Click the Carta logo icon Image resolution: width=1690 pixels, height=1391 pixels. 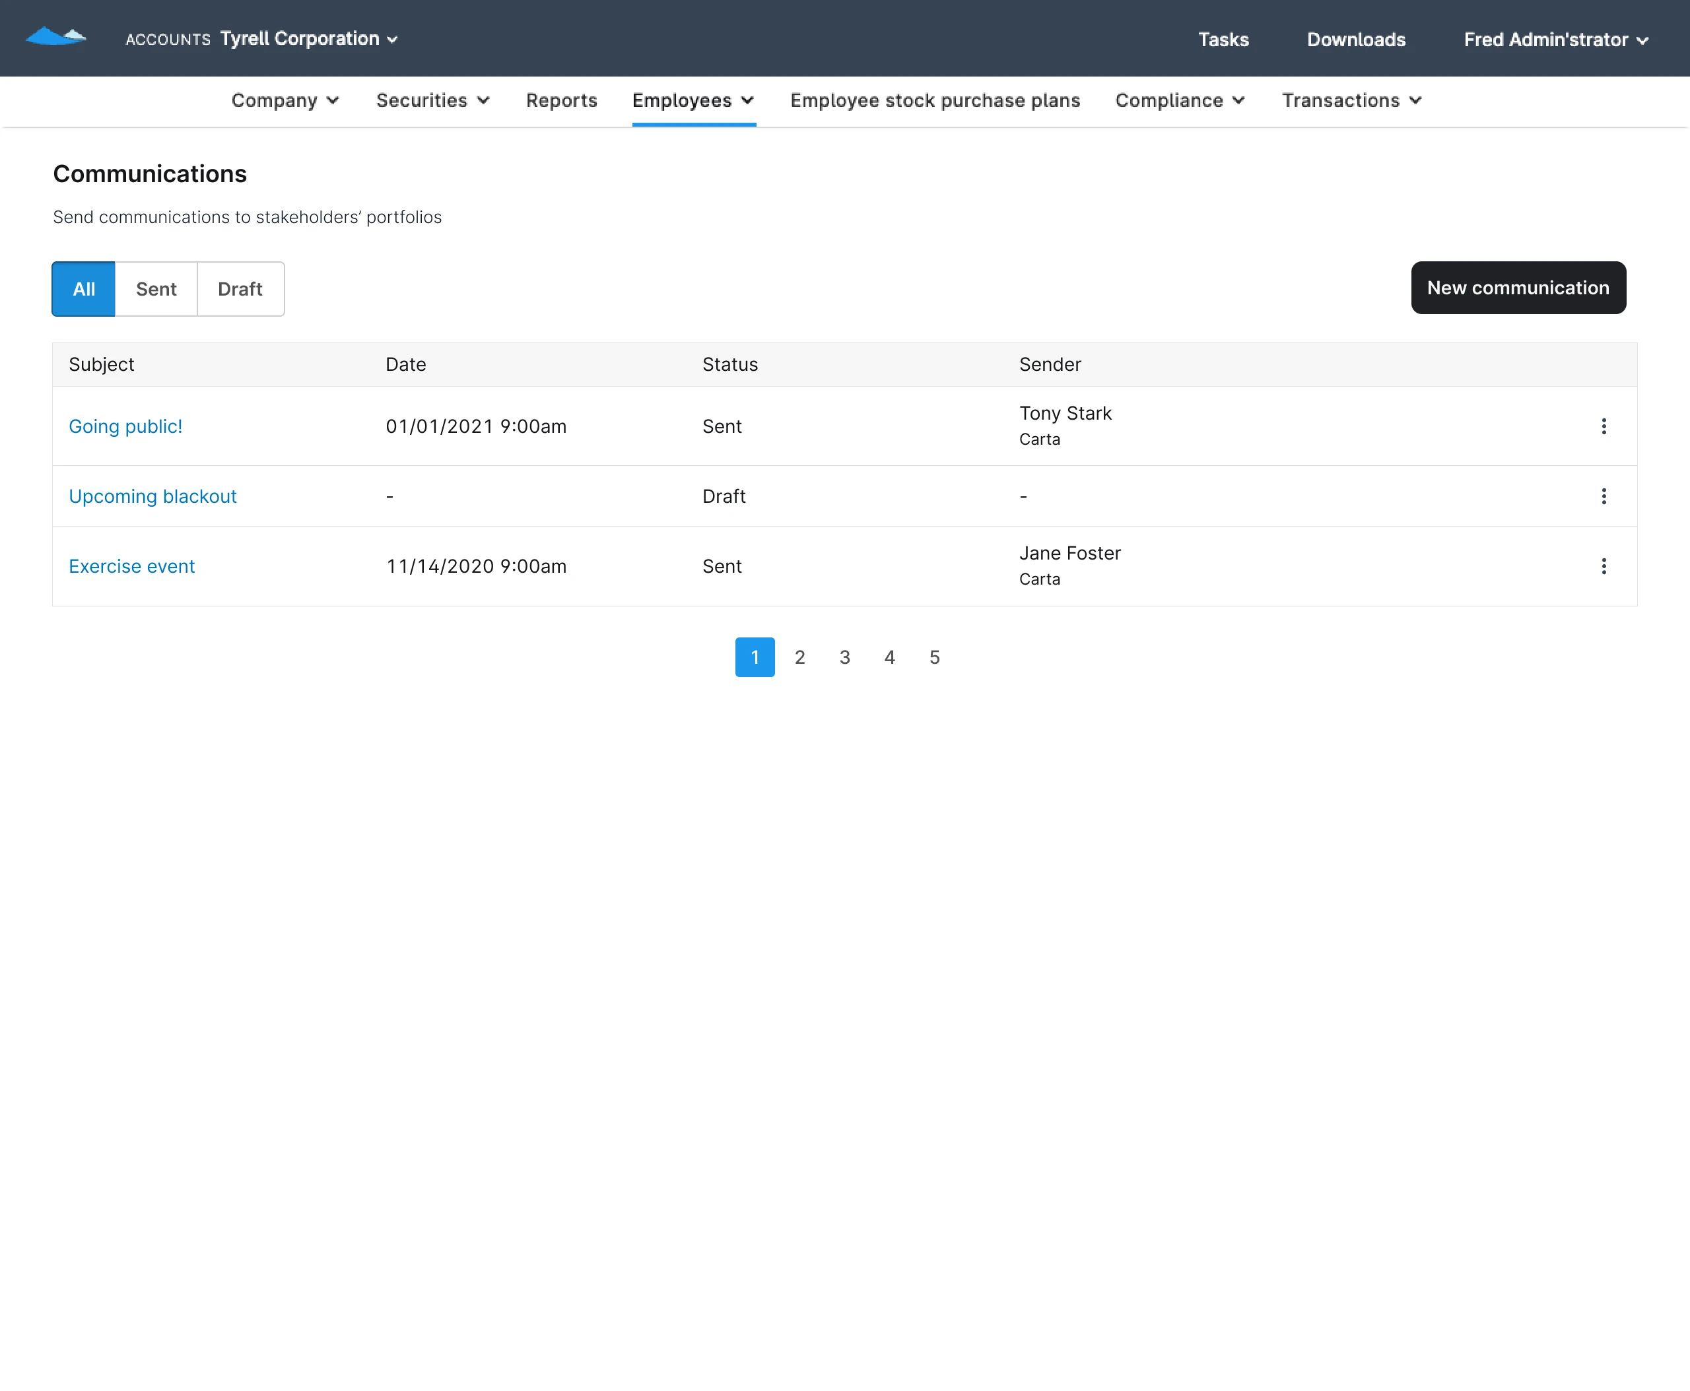[x=56, y=37]
